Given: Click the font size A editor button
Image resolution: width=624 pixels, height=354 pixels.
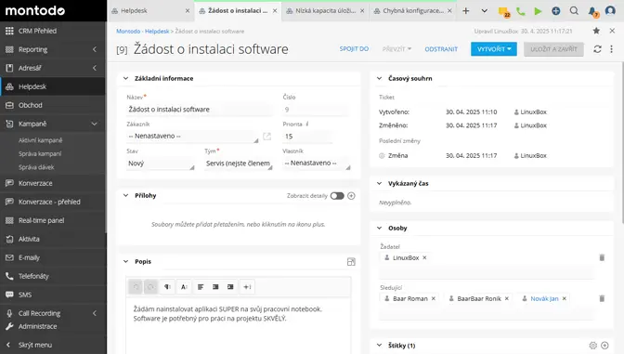Looking at the screenshot, I should (x=184, y=287).
